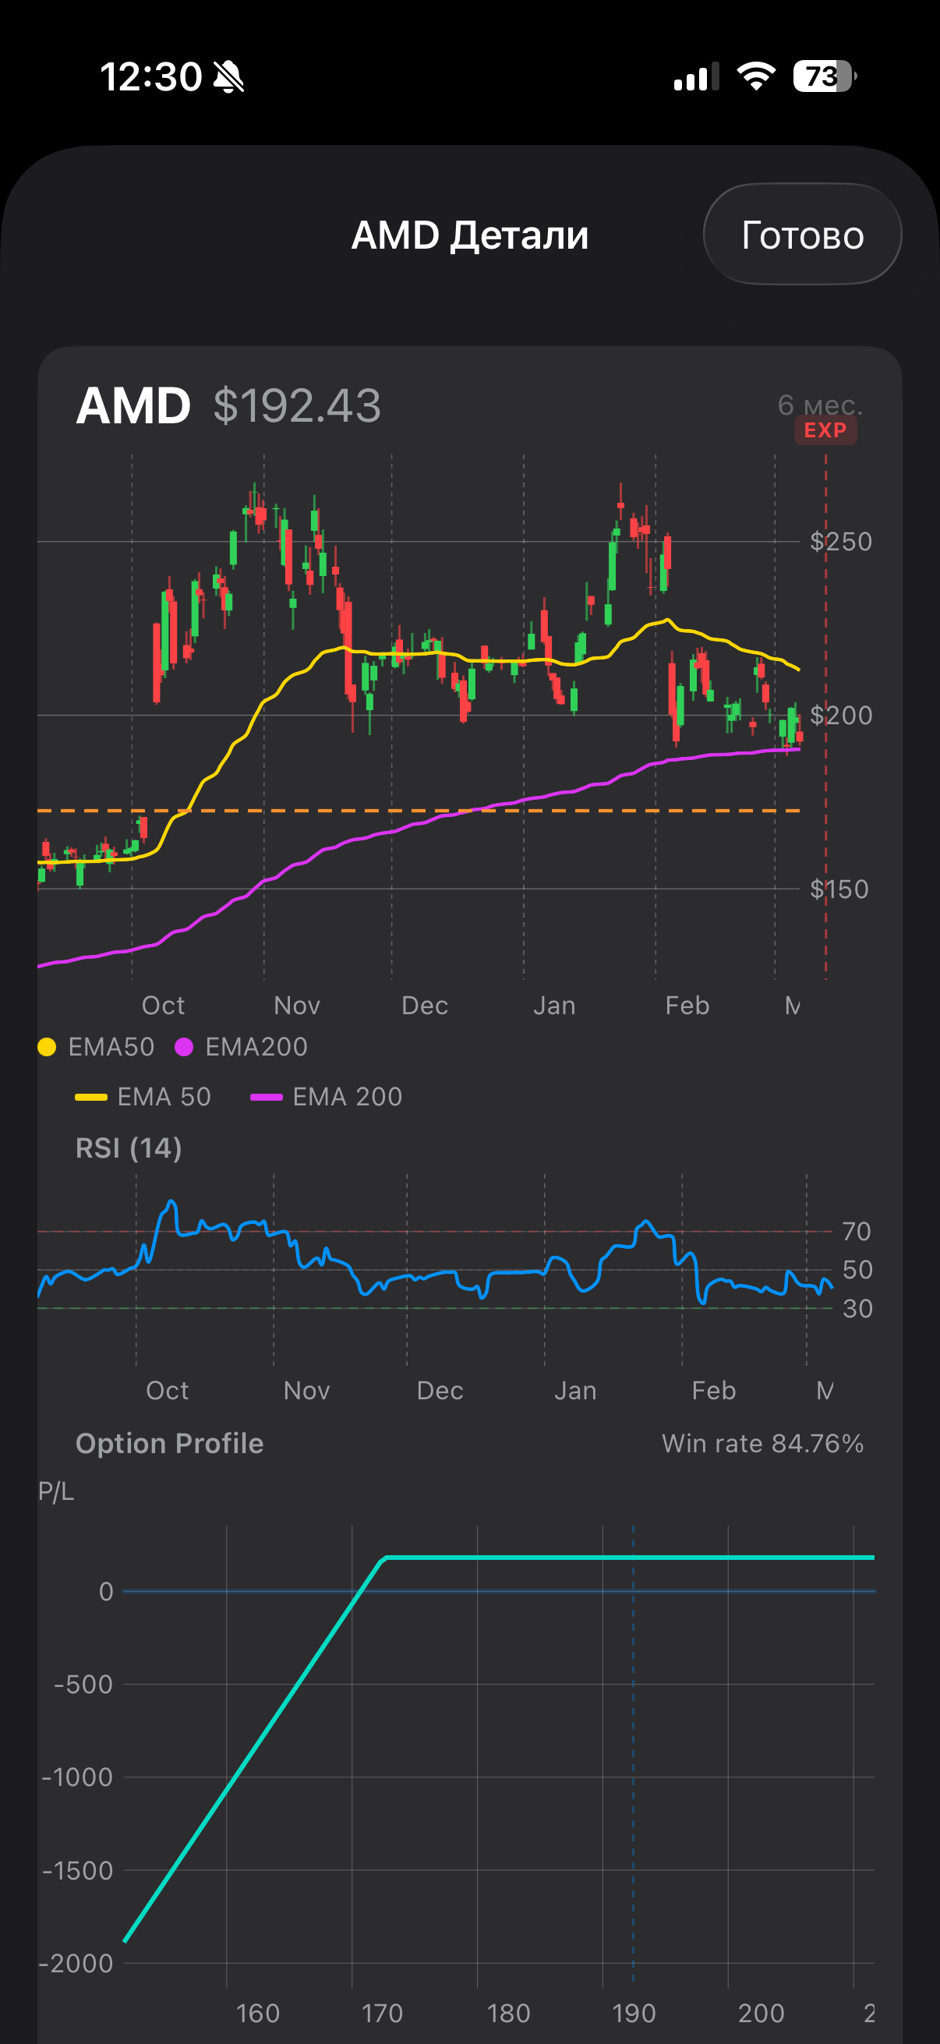Screen dimensions: 940x2044
Task: Tap the Option Profile heading
Action: (169, 1443)
